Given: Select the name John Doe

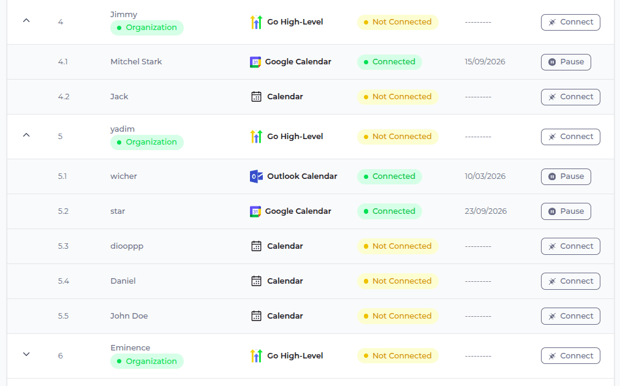Looking at the screenshot, I should pyautogui.click(x=129, y=316).
